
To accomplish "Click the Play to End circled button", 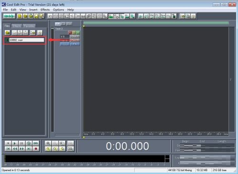I will 29,143.
